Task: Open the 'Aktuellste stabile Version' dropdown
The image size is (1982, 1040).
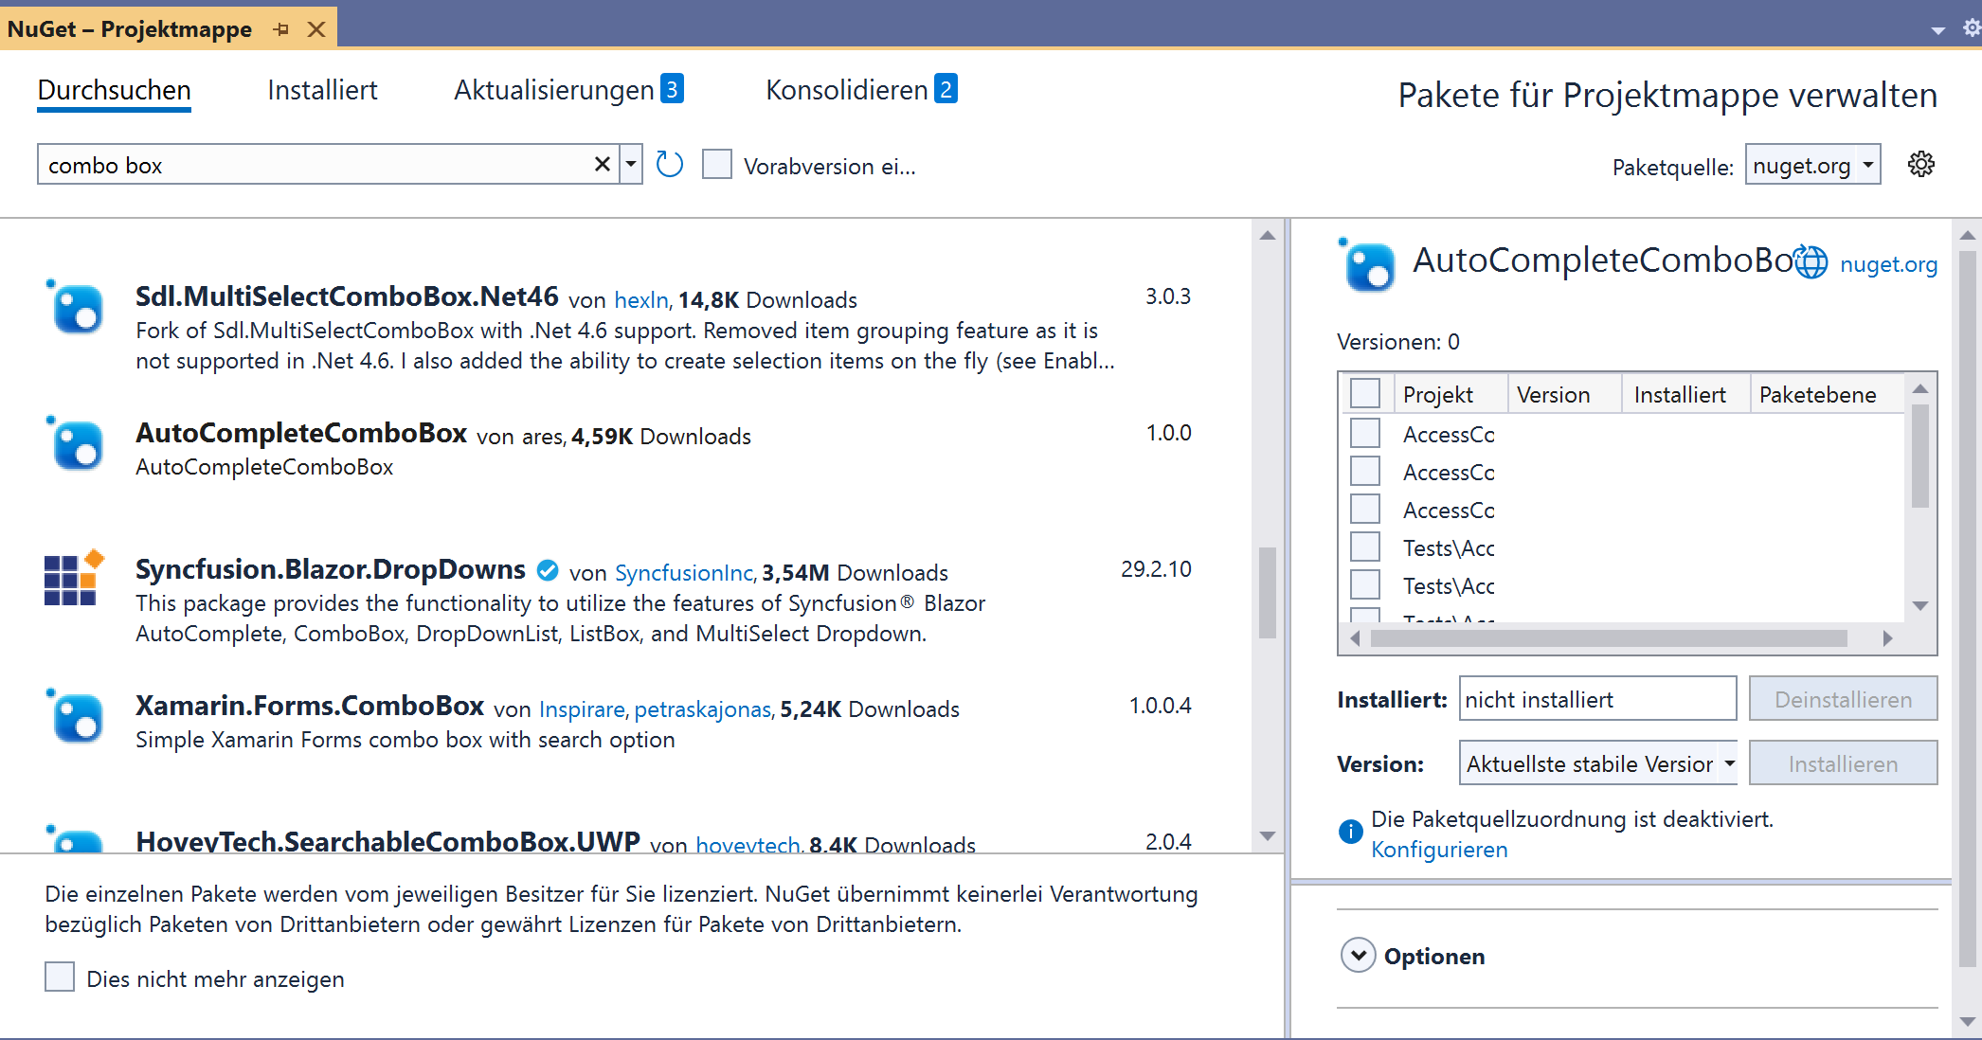Action: click(1597, 763)
